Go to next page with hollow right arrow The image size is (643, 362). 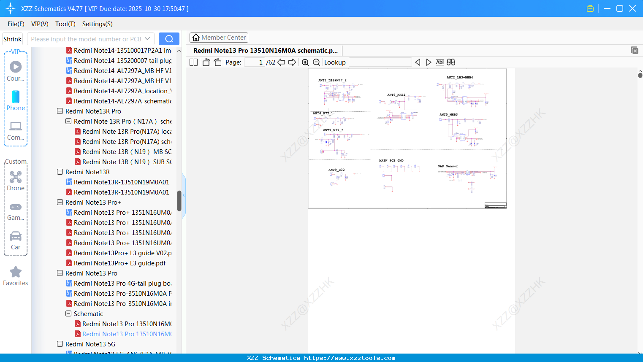292,62
